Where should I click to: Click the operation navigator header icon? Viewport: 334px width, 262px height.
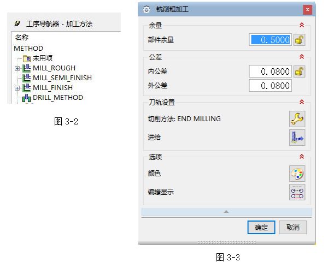pyautogui.click(x=17, y=23)
